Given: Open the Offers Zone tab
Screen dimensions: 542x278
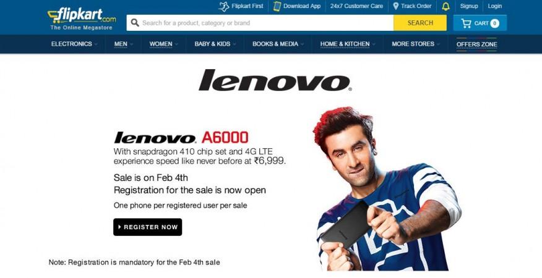Looking at the screenshot, I should 476,44.
